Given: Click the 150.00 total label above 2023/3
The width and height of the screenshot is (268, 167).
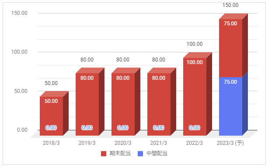Looking at the screenshot, I should 230,5.
